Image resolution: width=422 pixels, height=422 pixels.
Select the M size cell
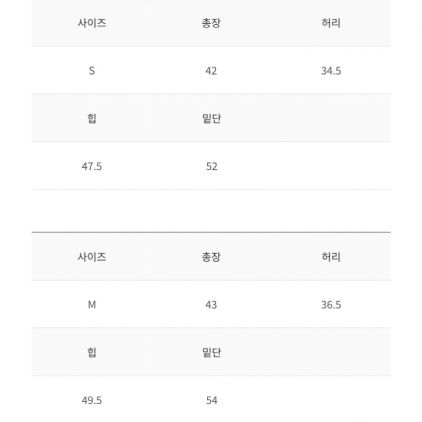pyautogui.click(x=92, y=305)
